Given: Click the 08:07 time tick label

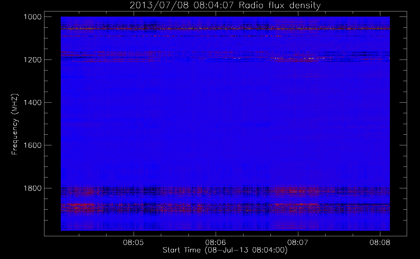Looking at the screenshot, I should pos(298,243).
